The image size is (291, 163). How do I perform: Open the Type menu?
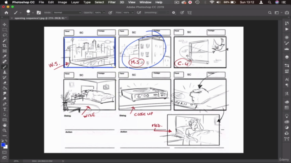[x=87, y=2]
